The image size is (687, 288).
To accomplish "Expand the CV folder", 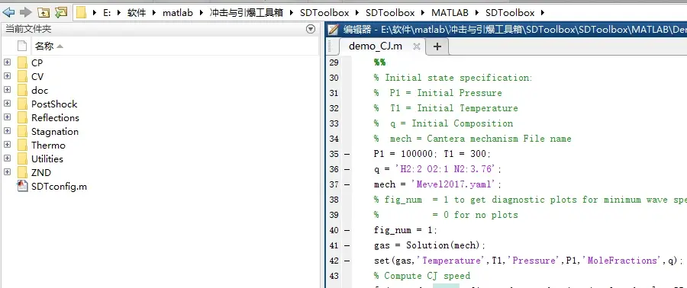I will 7,76.
